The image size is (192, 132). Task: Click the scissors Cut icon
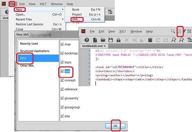[134, 40]
